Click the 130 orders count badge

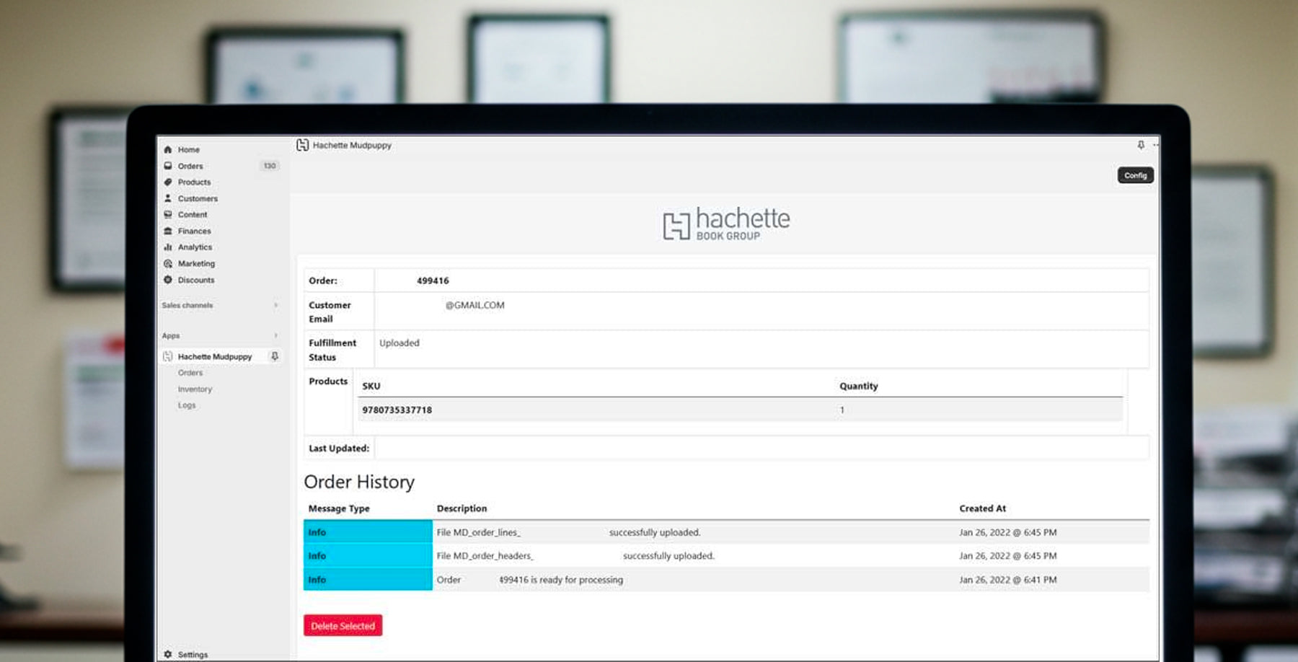coord(270,166)
